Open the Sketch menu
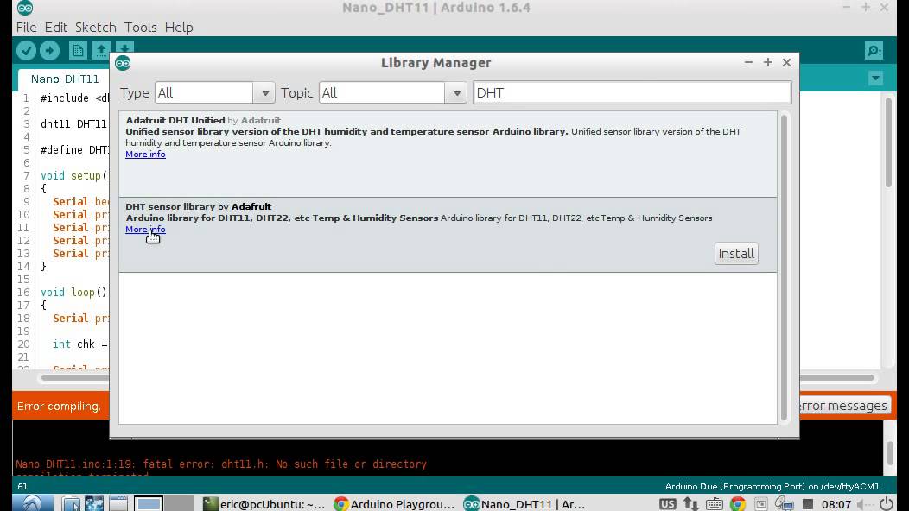The height and width of the screenshot is (511, 909). pos(96,28)
